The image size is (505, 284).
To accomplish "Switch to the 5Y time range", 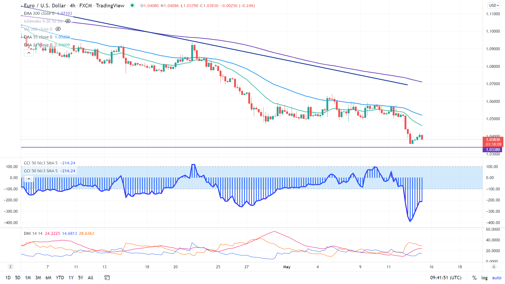I will coord(80,277).
